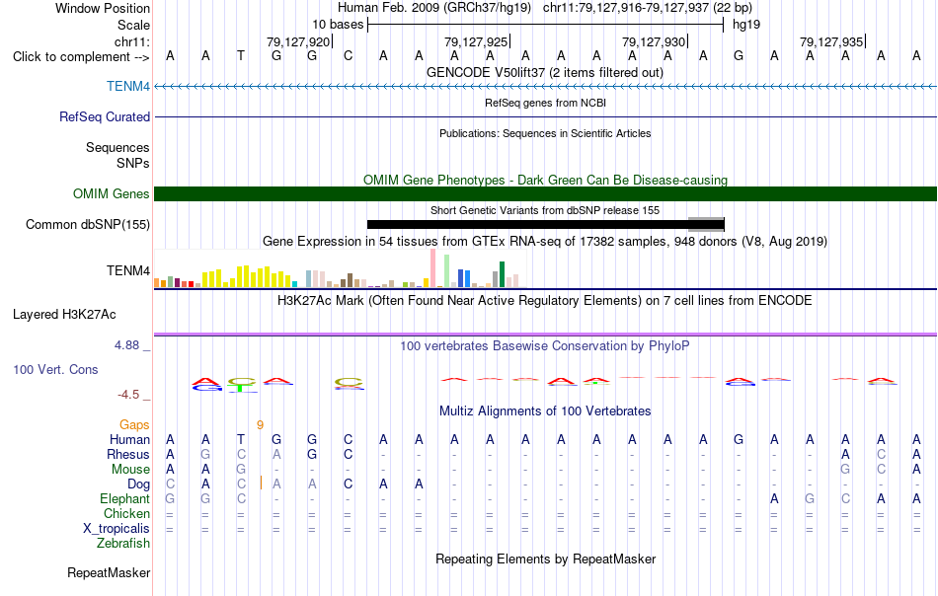The height and width of the screenshot is (596, 938).
Task: Click the gray segment of the dbSNP variant
Action: [706, 225]
